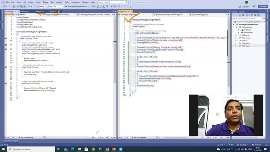Open the Any CPU platform dropdown
Image resolution: width=270 pixels, height=152 pixels.
tap(56, 6)
